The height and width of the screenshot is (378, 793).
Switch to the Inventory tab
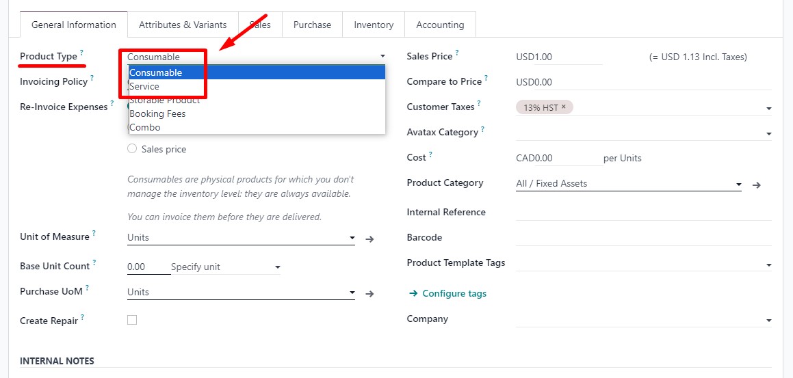[x=374, y=25]
